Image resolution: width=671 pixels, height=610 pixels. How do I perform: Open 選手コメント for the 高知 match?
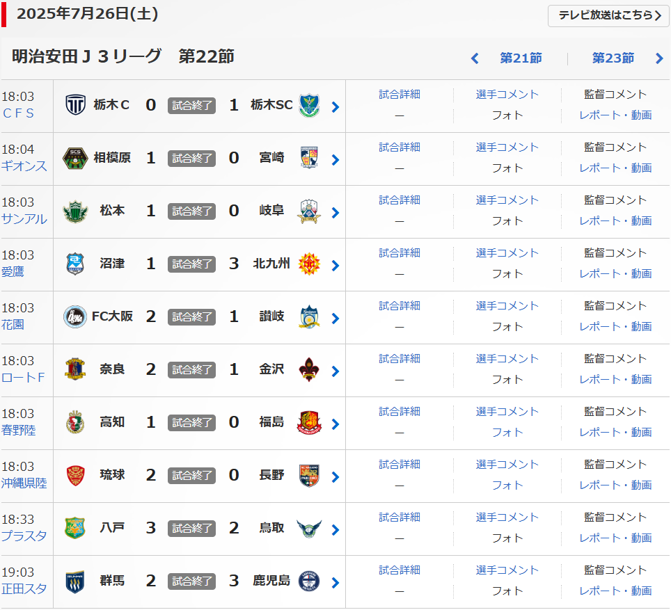tap(507, 412)
